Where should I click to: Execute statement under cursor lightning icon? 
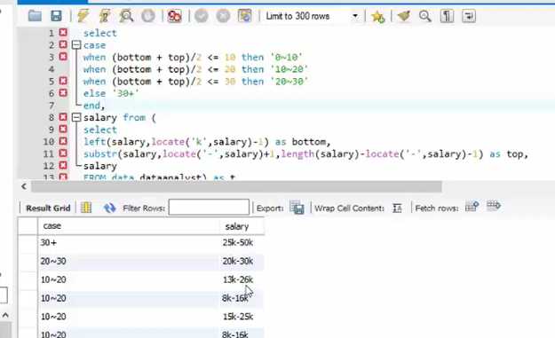point(105,16)
